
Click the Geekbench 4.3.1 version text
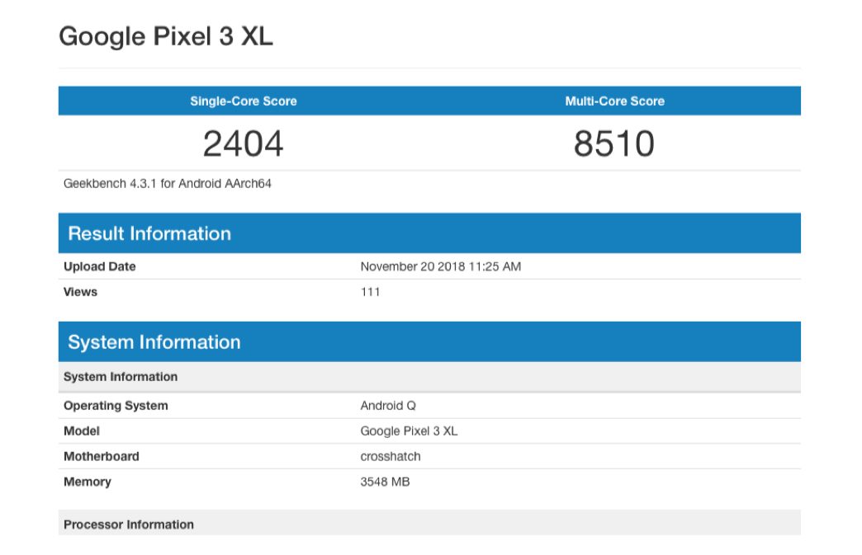pos(168,184)
